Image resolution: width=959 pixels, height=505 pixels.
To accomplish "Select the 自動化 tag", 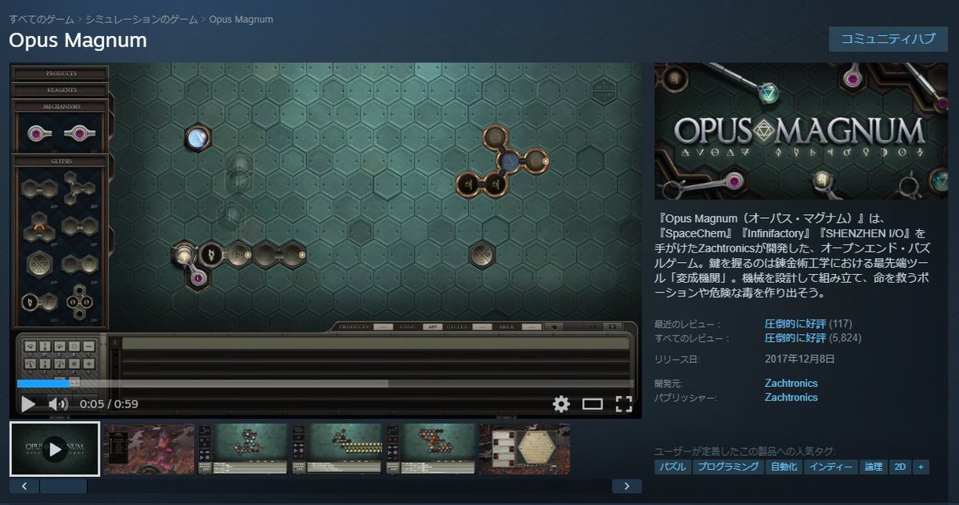I will [783, 467].
